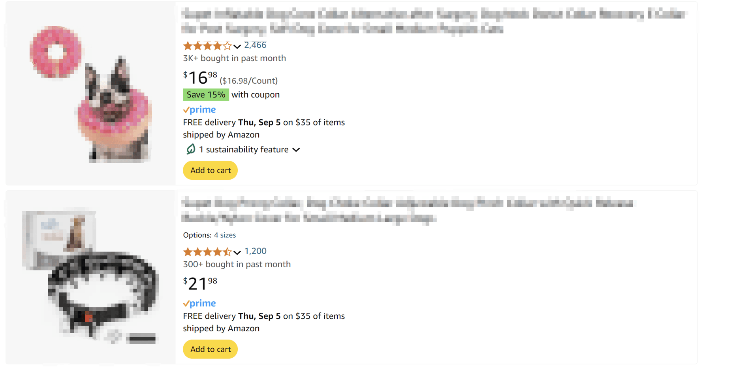Open the first product's blurred title link
The image size is (735, 368).
pos(434,21)
